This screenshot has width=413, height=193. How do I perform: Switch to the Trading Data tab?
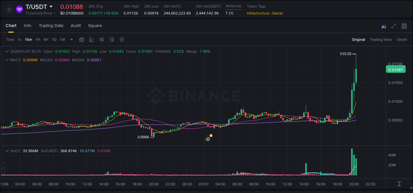51,25
